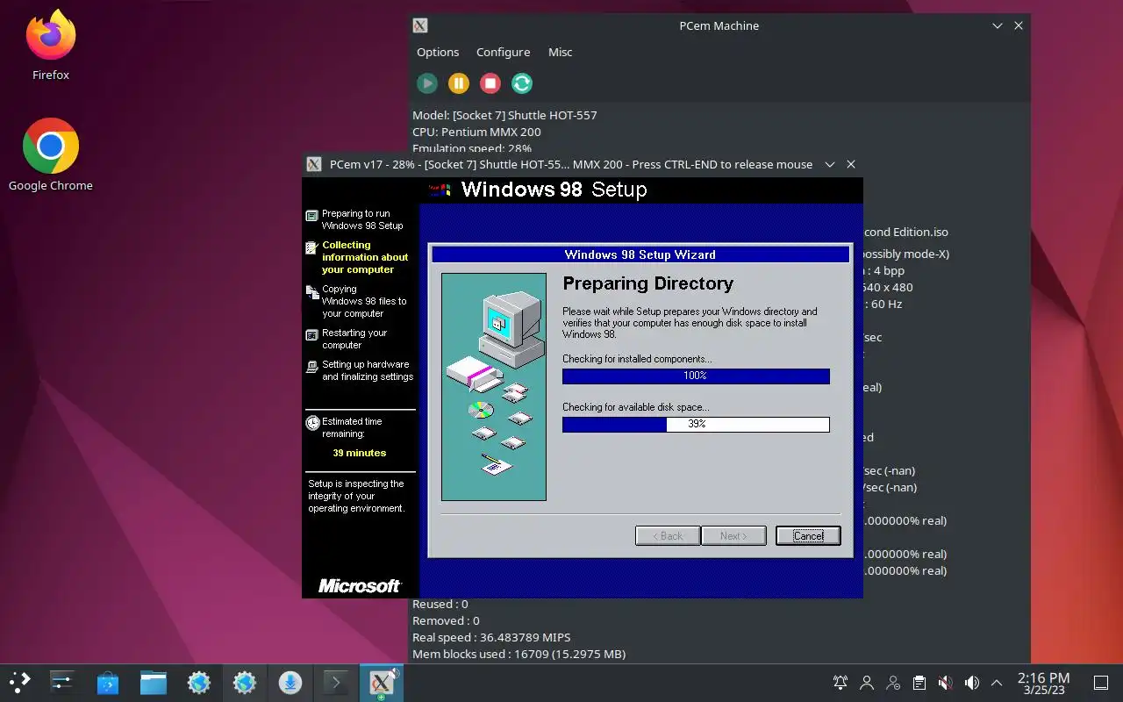This screenshot has height=702, width=1123.
Task: Click the checking disk space progress bar
Action: click(696, 424)
